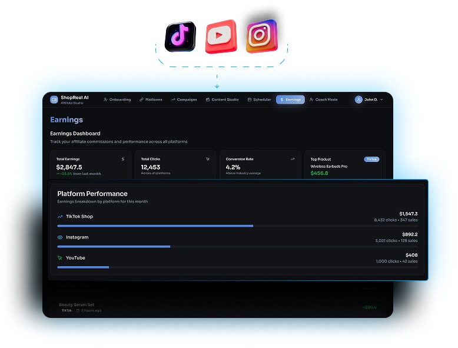Click the trend icon beside TikTok Shop

(60, 217)
